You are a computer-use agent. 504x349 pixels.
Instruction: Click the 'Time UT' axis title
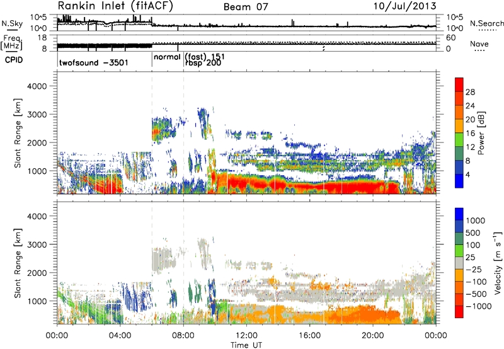246,345
